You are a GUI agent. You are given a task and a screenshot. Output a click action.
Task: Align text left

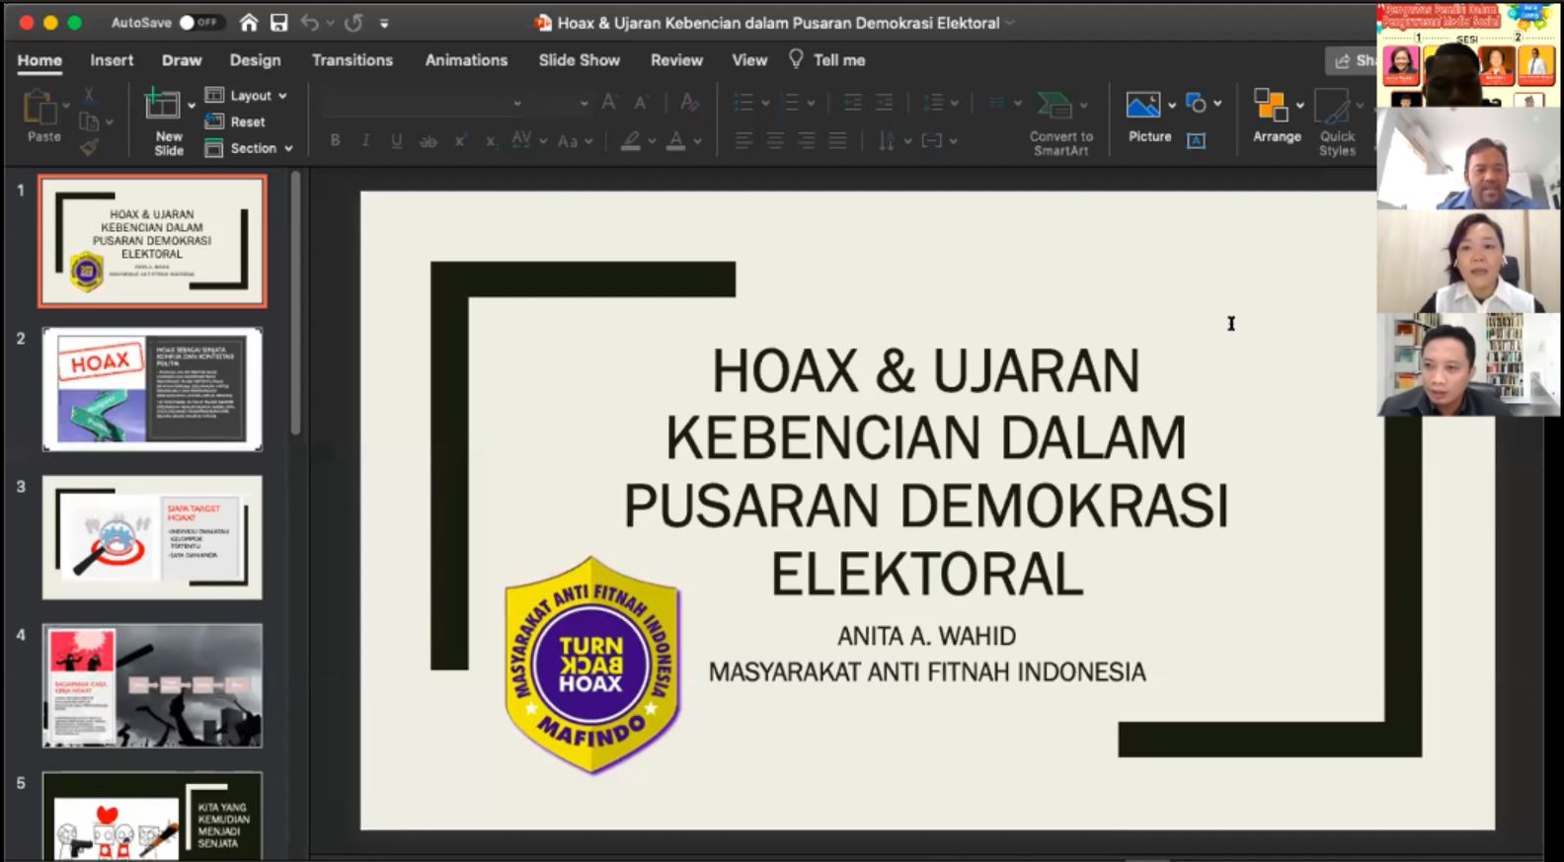(743, 141)
